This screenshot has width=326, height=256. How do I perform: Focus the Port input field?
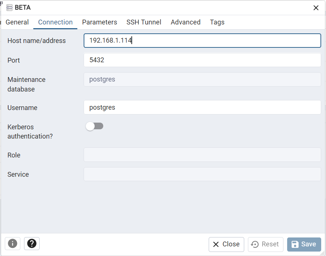(202, 60)
